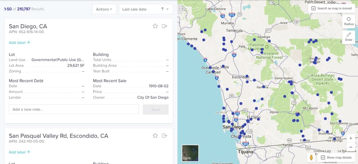Click export icon on San Diego card
The image size is (358, 164).
(165, 26)
